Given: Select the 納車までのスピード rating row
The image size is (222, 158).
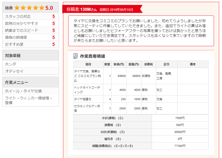Looking at the screenshot, I should point(30,30).
